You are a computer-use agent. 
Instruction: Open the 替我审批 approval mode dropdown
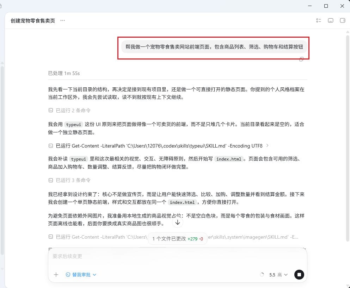tap(81, 275)
